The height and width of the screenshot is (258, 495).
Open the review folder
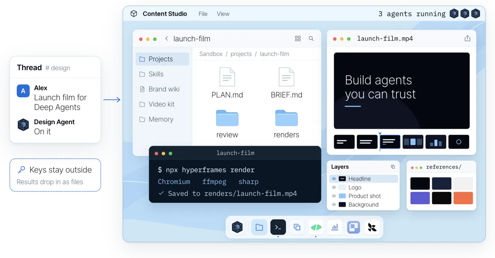click(227, 118)
